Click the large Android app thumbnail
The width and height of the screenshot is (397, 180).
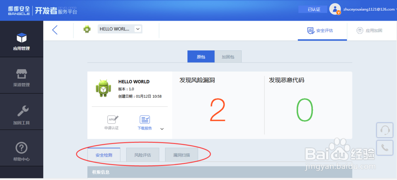[102, 88]
